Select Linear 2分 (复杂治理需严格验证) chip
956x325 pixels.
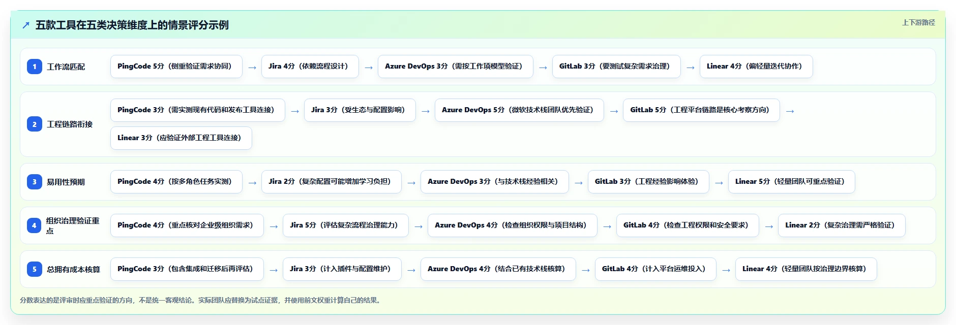coord(842,225)
